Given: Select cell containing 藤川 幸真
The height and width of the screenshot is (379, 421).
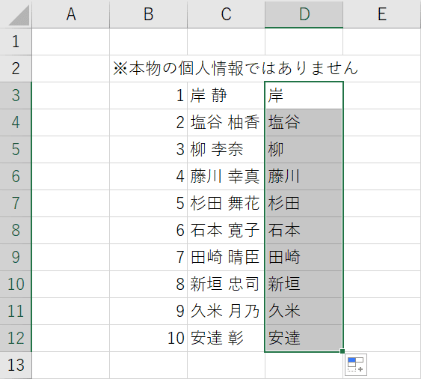Looking at the screenshot, I should 226,177.
